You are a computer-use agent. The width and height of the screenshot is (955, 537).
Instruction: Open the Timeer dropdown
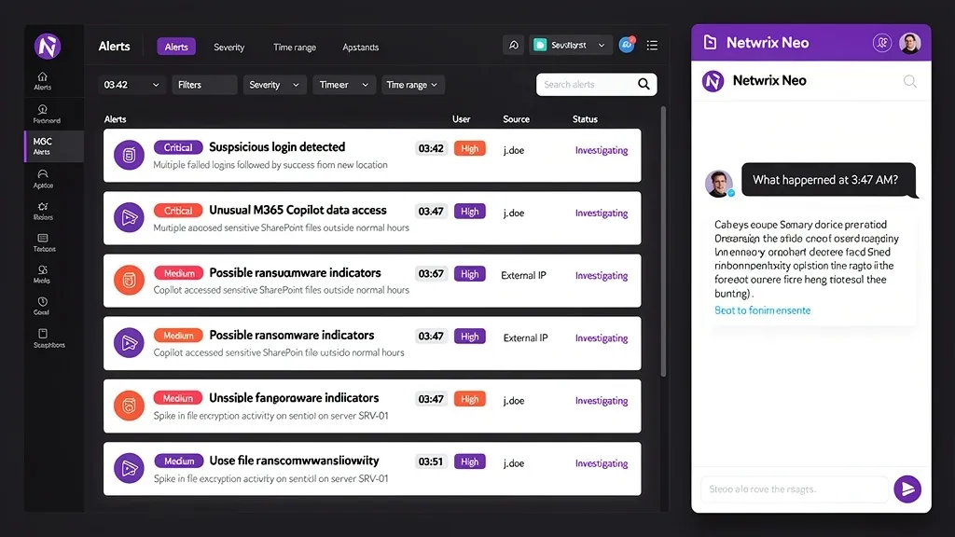[343, 85]
